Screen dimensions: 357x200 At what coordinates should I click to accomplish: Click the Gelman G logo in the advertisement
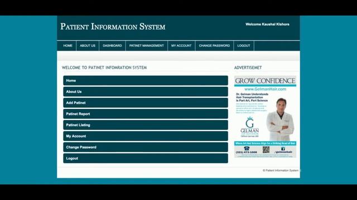(x=250, y=123)
